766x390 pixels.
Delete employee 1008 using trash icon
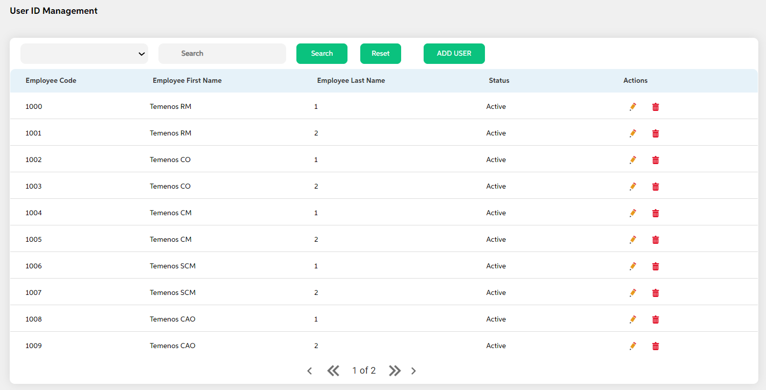[x=656, y=319]
